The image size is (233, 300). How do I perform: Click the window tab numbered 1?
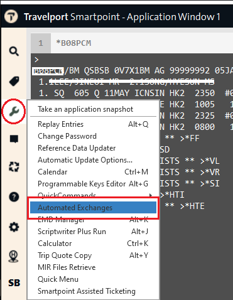(41, 43)
